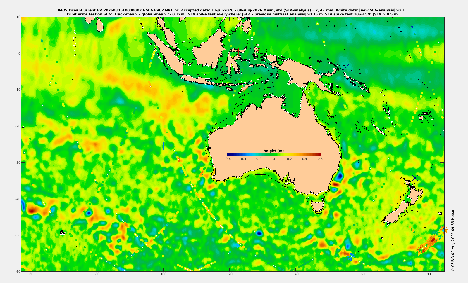Click the '0' tick label on the colorbar
468x283 pixels.
click(x=274, y=159)
